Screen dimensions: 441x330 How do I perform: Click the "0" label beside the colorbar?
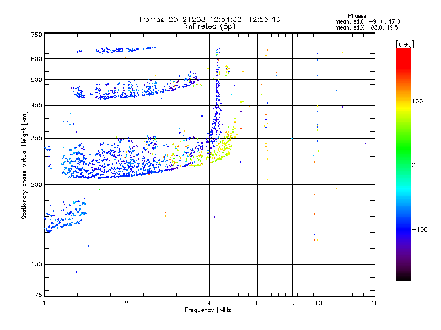click(x=413, y=165)
